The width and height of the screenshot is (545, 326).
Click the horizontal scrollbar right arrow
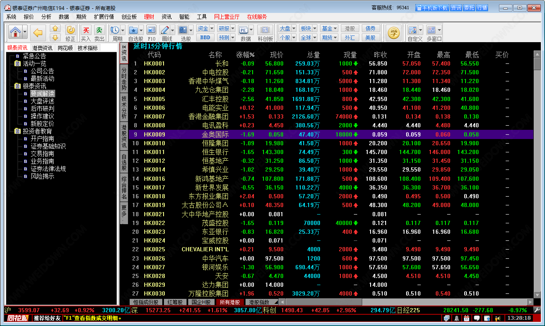[x=531, y=302]
